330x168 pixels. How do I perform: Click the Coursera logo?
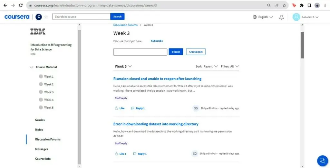(x=17, y=17)
